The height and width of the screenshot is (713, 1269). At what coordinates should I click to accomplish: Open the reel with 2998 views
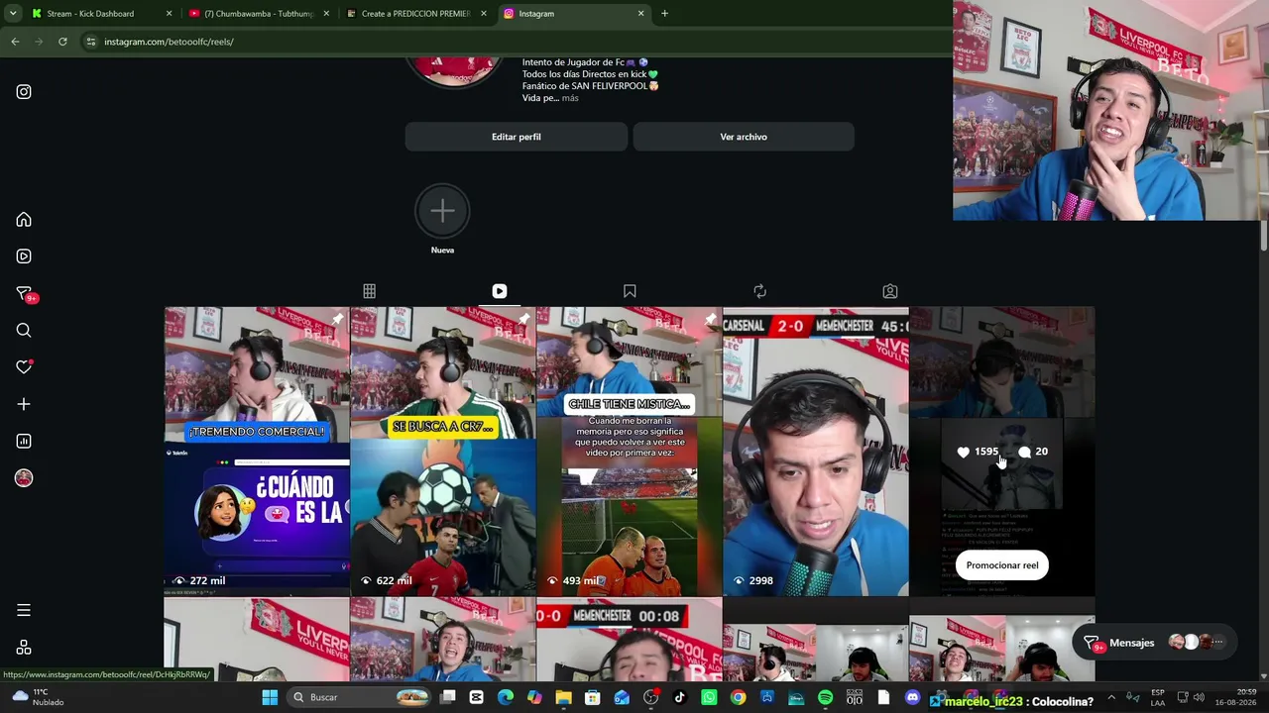click(816, 452)
